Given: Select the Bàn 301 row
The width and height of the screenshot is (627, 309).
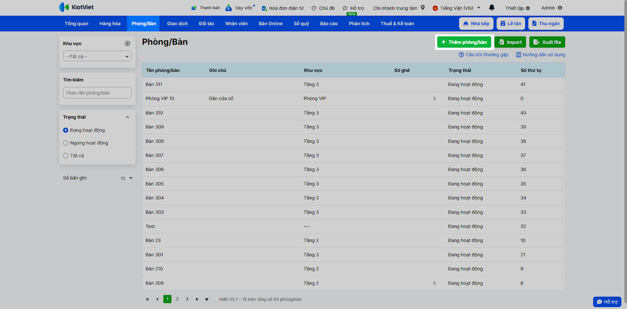Looking at the screenshot, I should click(x=352, y=255).
